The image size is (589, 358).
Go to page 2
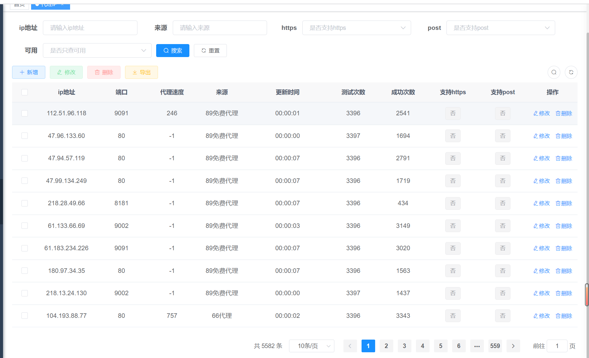(386, 346)
